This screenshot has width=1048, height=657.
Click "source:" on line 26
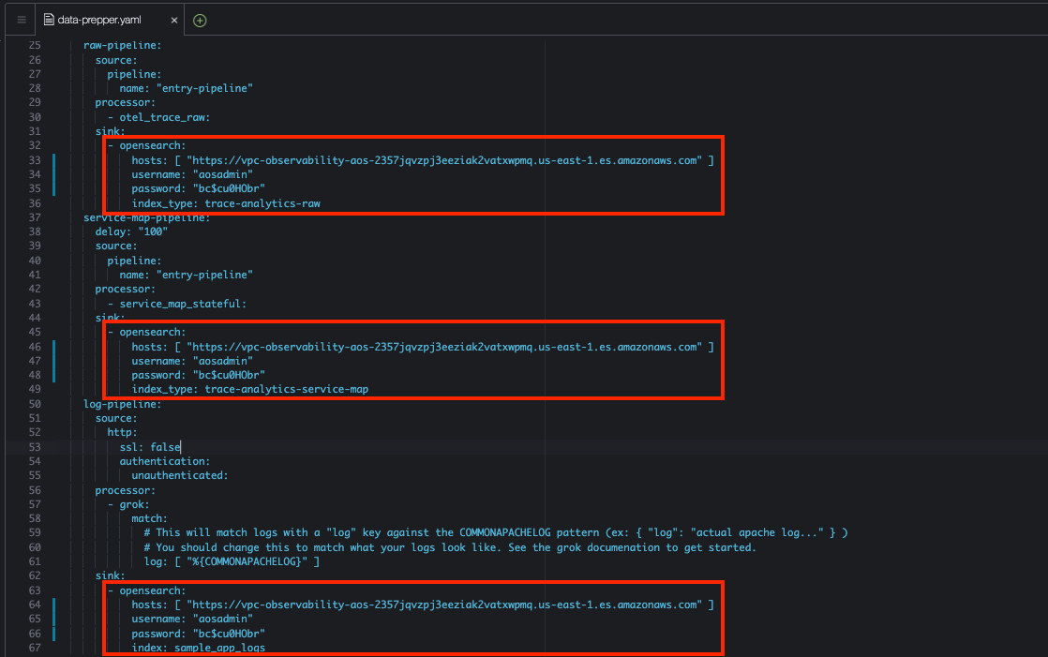click(116, 60)
